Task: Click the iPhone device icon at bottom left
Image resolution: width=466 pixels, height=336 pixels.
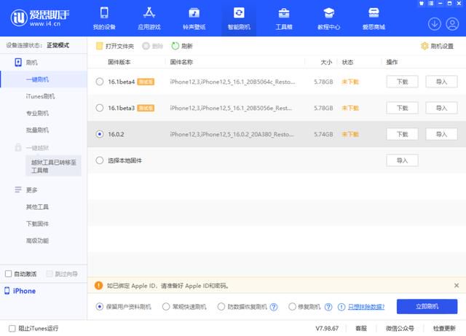Action: [7, 291]
